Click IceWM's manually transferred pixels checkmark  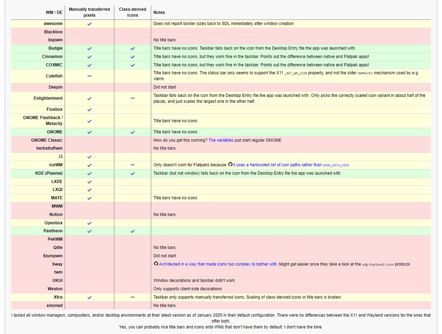[90, 165]
